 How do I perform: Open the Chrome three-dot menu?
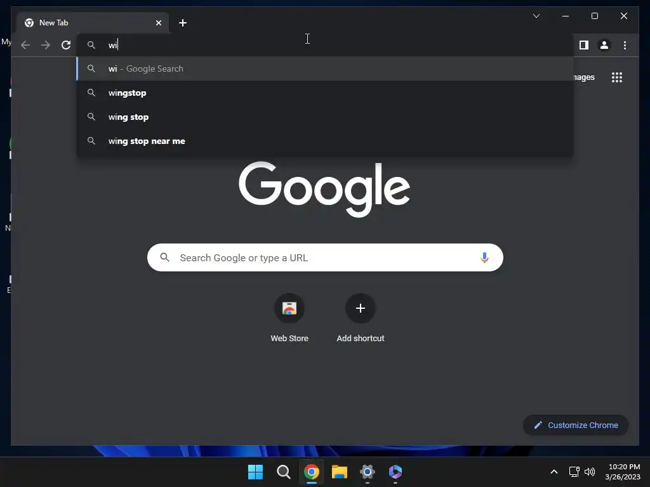tap(625, 45)
